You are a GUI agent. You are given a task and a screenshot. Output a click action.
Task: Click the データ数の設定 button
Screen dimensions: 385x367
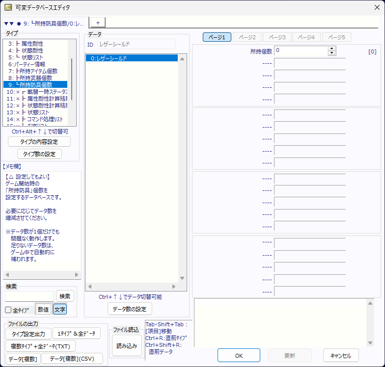130,309
